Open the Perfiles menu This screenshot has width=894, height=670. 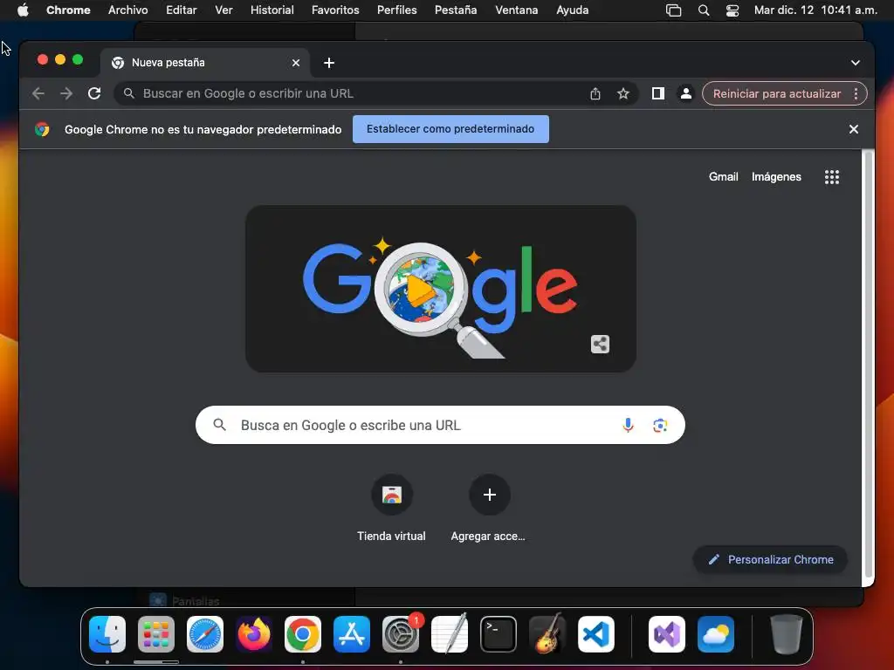[x=397, y=10]
